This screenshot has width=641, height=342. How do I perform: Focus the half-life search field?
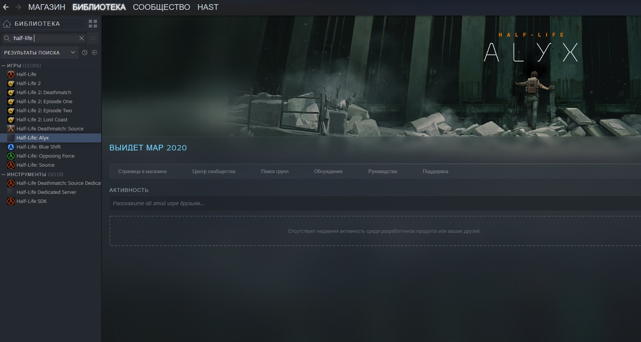coord(45,38)
